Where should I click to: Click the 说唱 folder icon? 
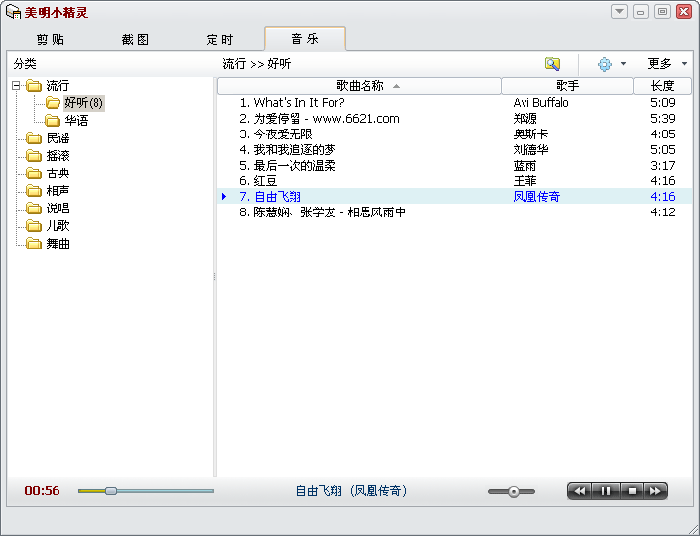click(34, 209)
